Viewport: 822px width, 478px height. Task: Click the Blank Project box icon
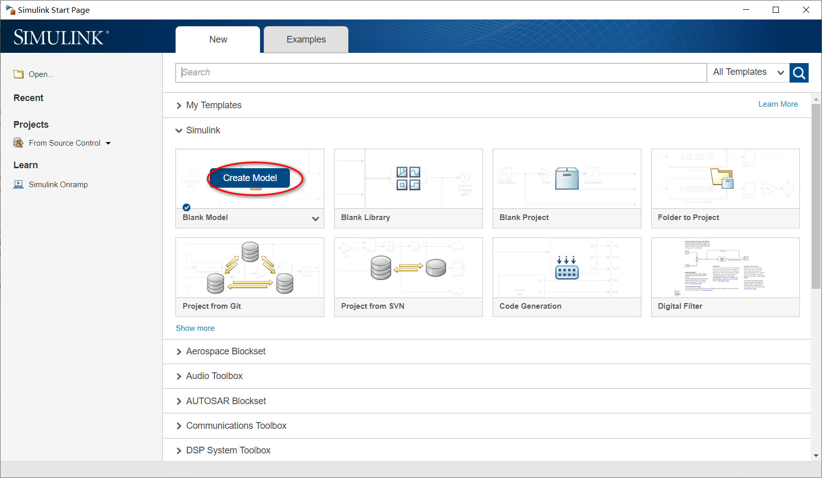[567, 178]
